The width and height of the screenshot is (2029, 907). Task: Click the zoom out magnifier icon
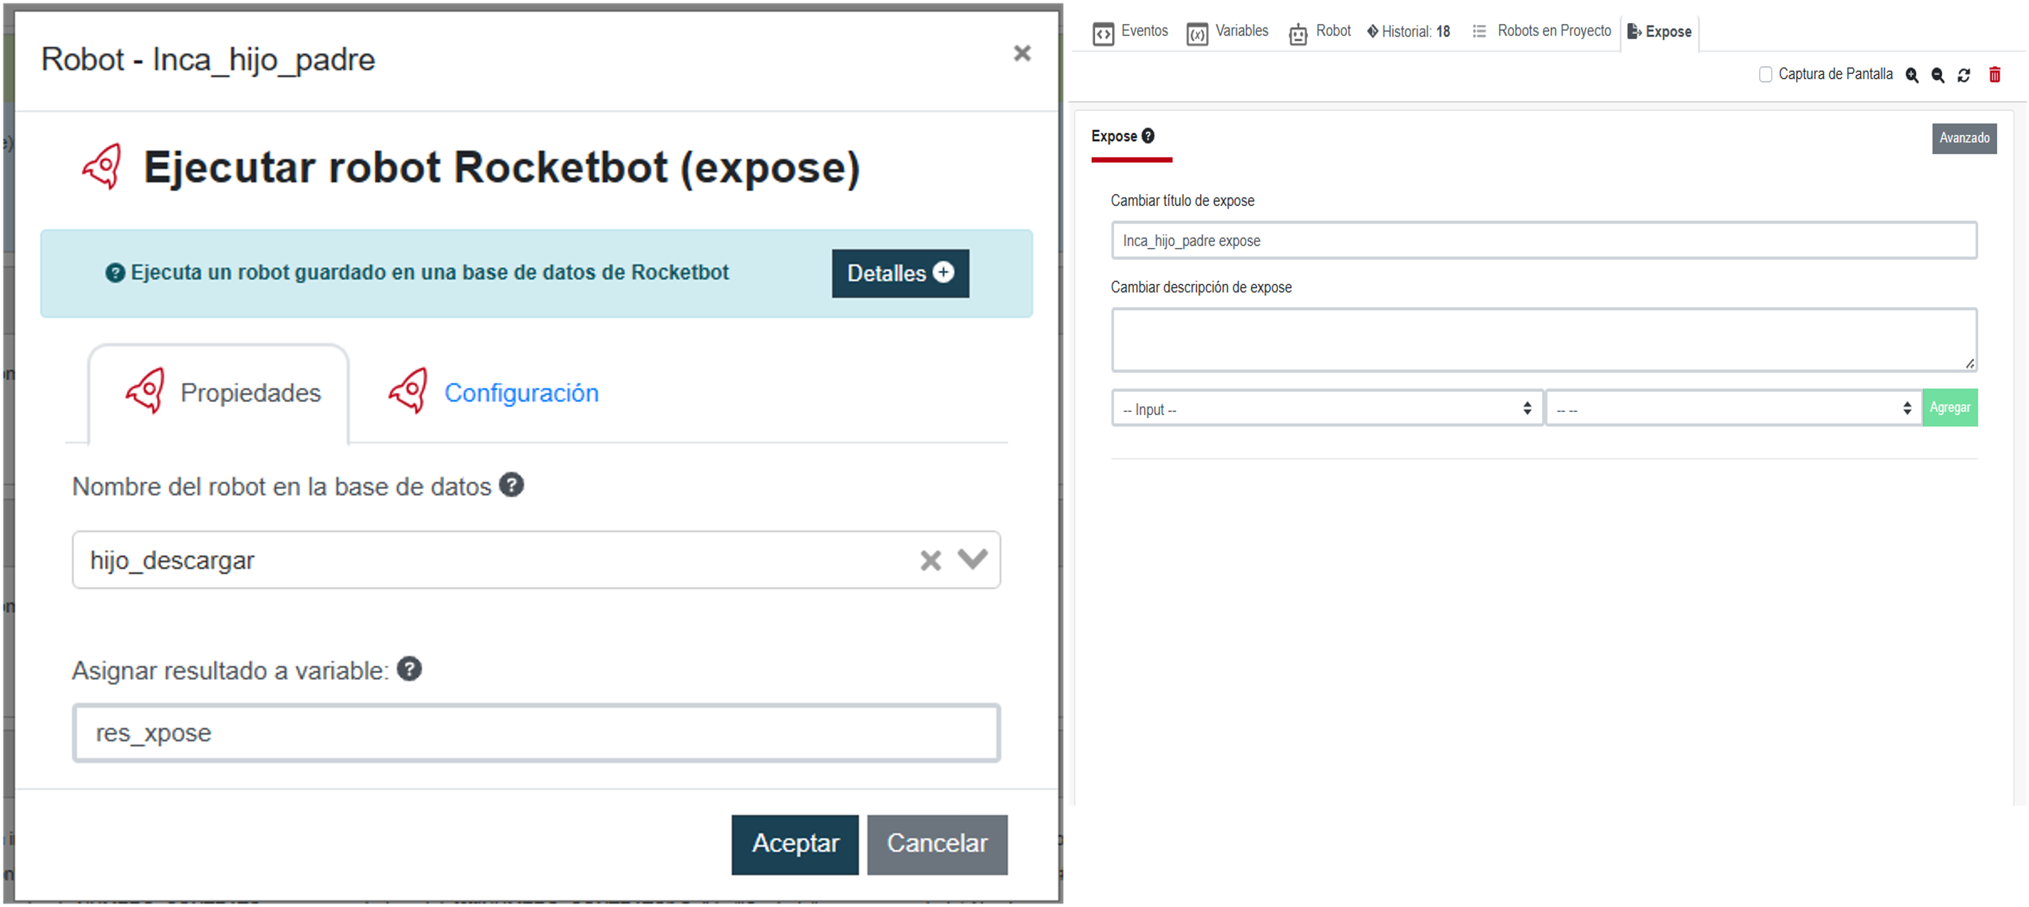coord(1937,75)
